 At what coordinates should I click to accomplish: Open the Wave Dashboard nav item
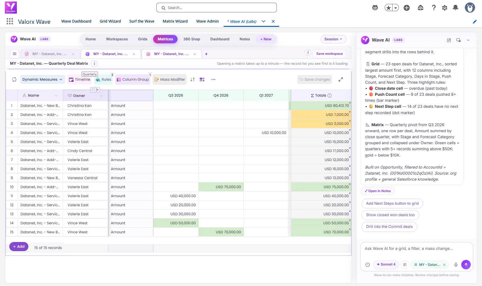point(76,21)
